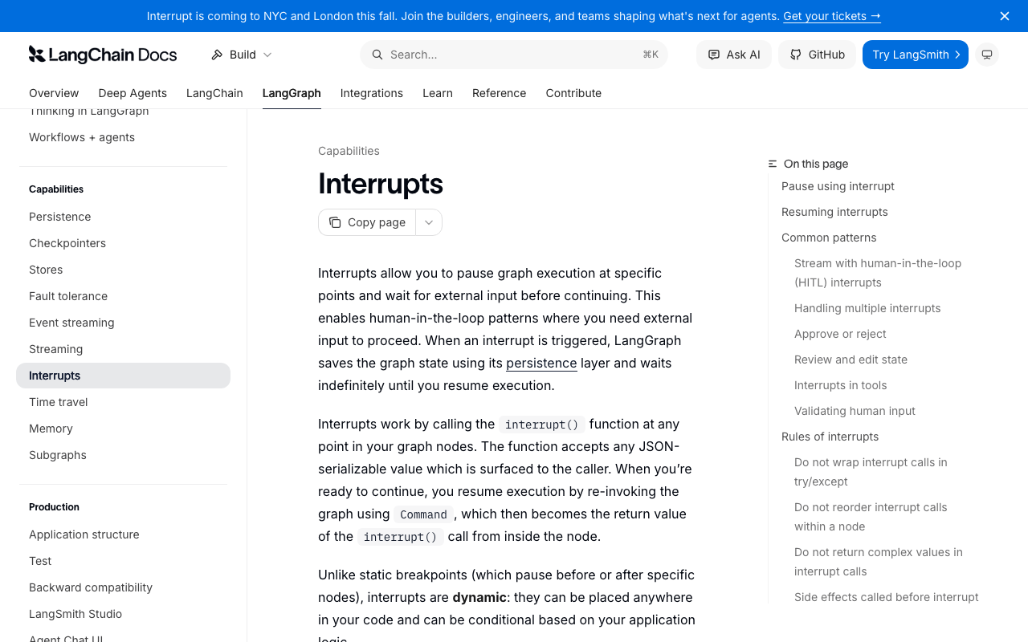
Task: Jump to Do not reorder interrupt calls section
Action: click(x=871, y=517)
